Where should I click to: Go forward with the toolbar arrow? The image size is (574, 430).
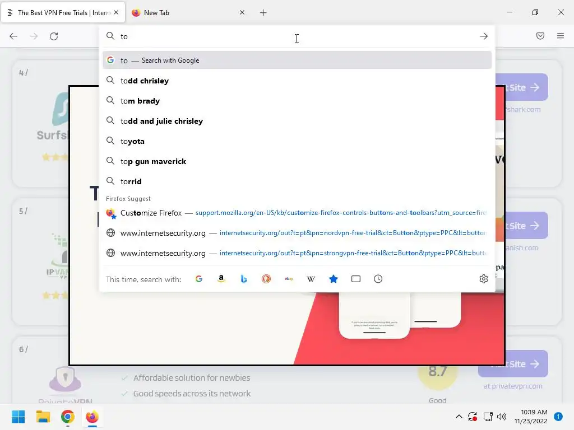point(34,36)
